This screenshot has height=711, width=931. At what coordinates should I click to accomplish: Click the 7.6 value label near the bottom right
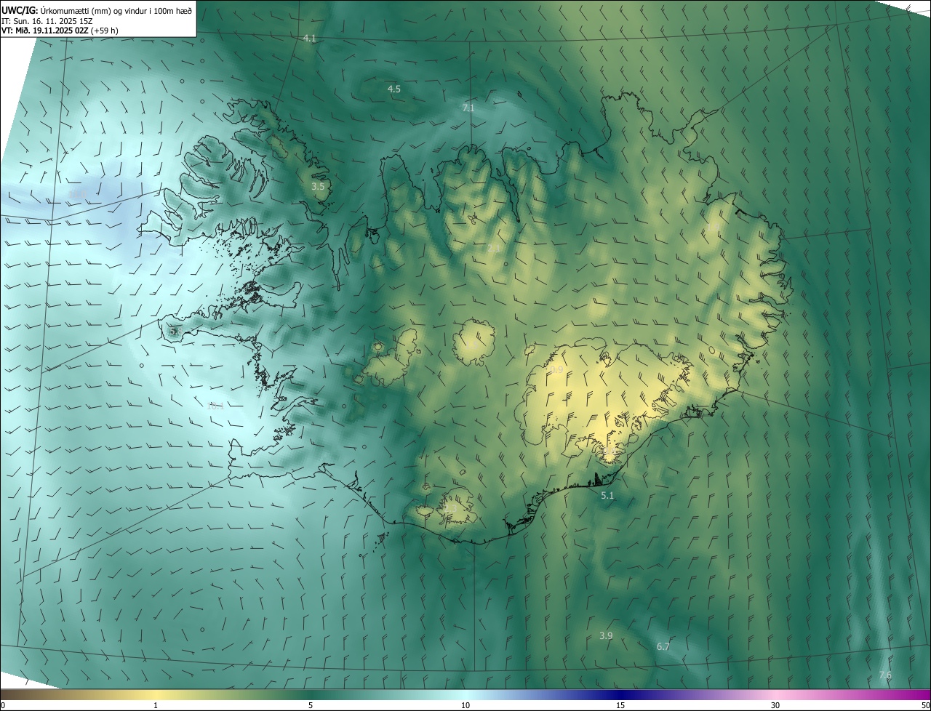tap(885, 675)
